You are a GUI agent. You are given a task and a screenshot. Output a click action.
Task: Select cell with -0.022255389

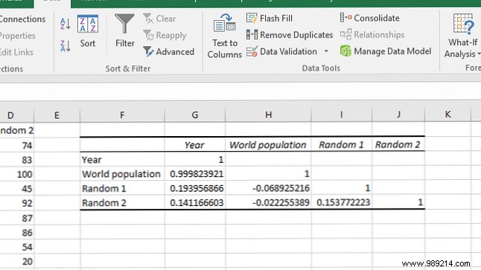(x=268, y=202)
